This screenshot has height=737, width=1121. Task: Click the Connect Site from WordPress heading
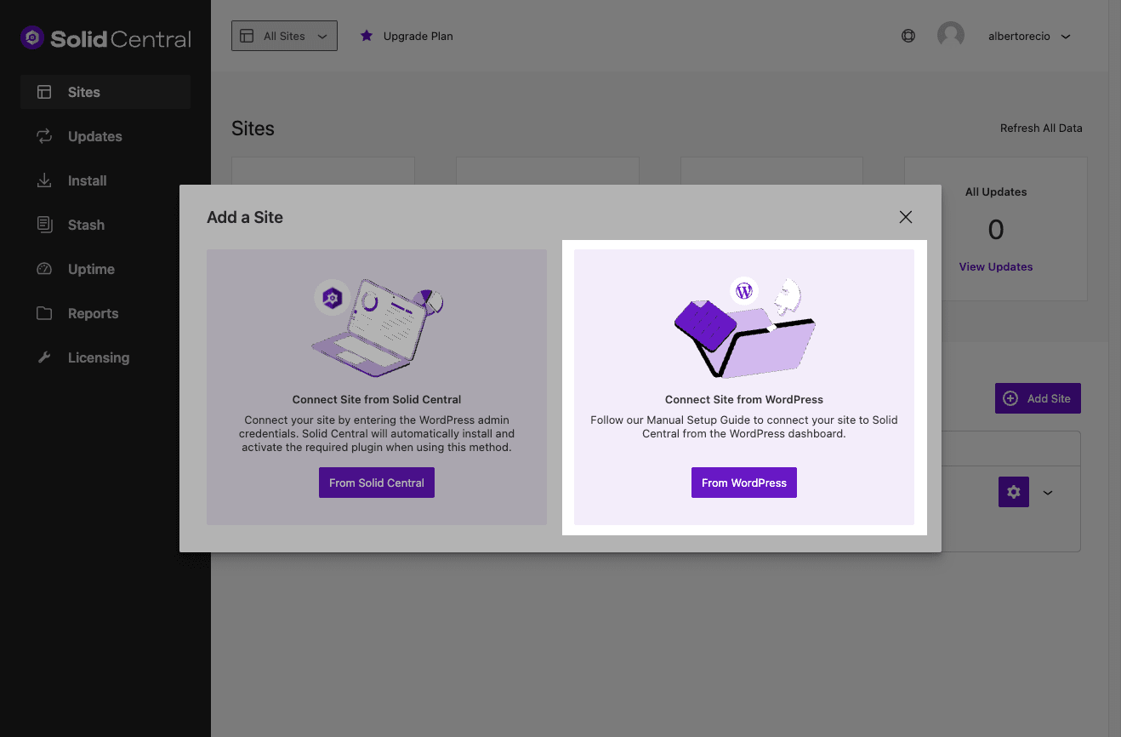click(744, 399)
